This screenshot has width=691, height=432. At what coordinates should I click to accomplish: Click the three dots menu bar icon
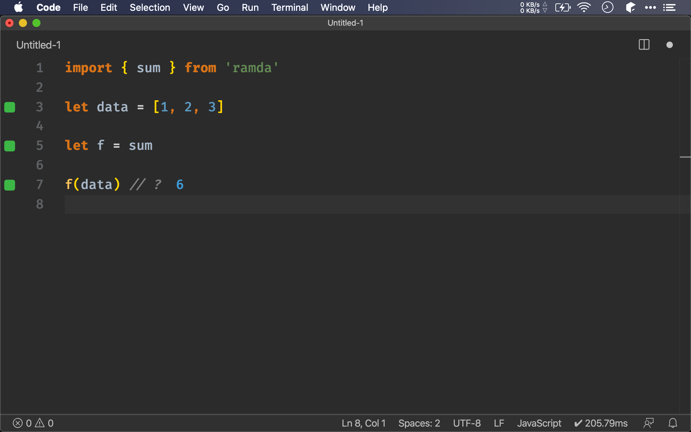(x=650, y=7)
